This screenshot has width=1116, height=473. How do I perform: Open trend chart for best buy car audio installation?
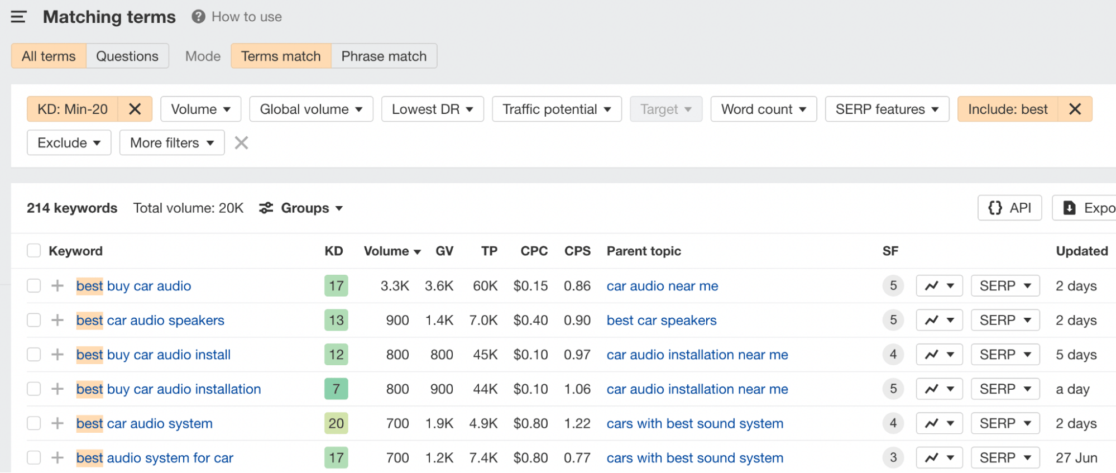[x=939, y=389]
